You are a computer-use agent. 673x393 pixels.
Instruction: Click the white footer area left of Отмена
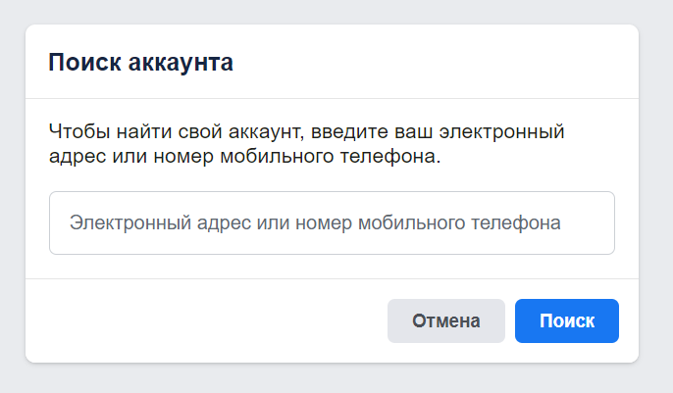coord(206,321)
